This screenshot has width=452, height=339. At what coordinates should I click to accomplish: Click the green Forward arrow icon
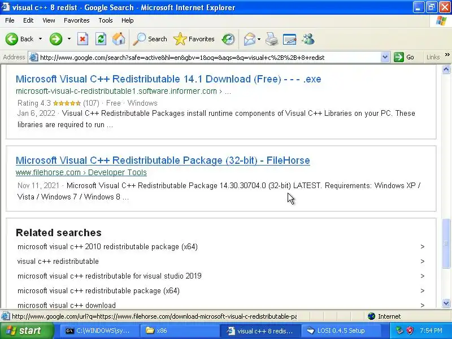(56, 39)
